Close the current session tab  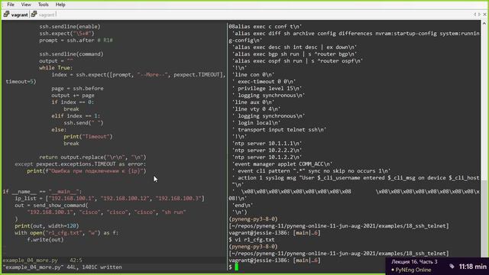click(484, 15)
